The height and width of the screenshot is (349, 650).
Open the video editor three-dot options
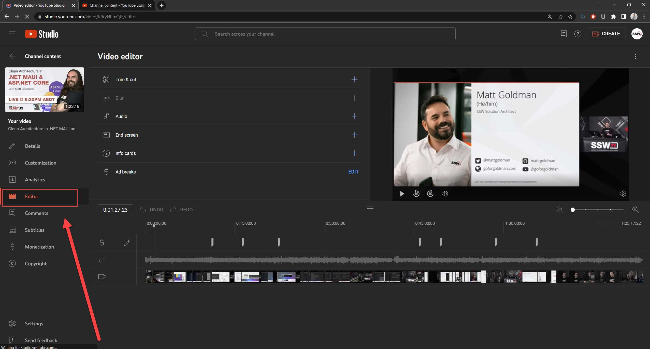click(x=635, y=56)
